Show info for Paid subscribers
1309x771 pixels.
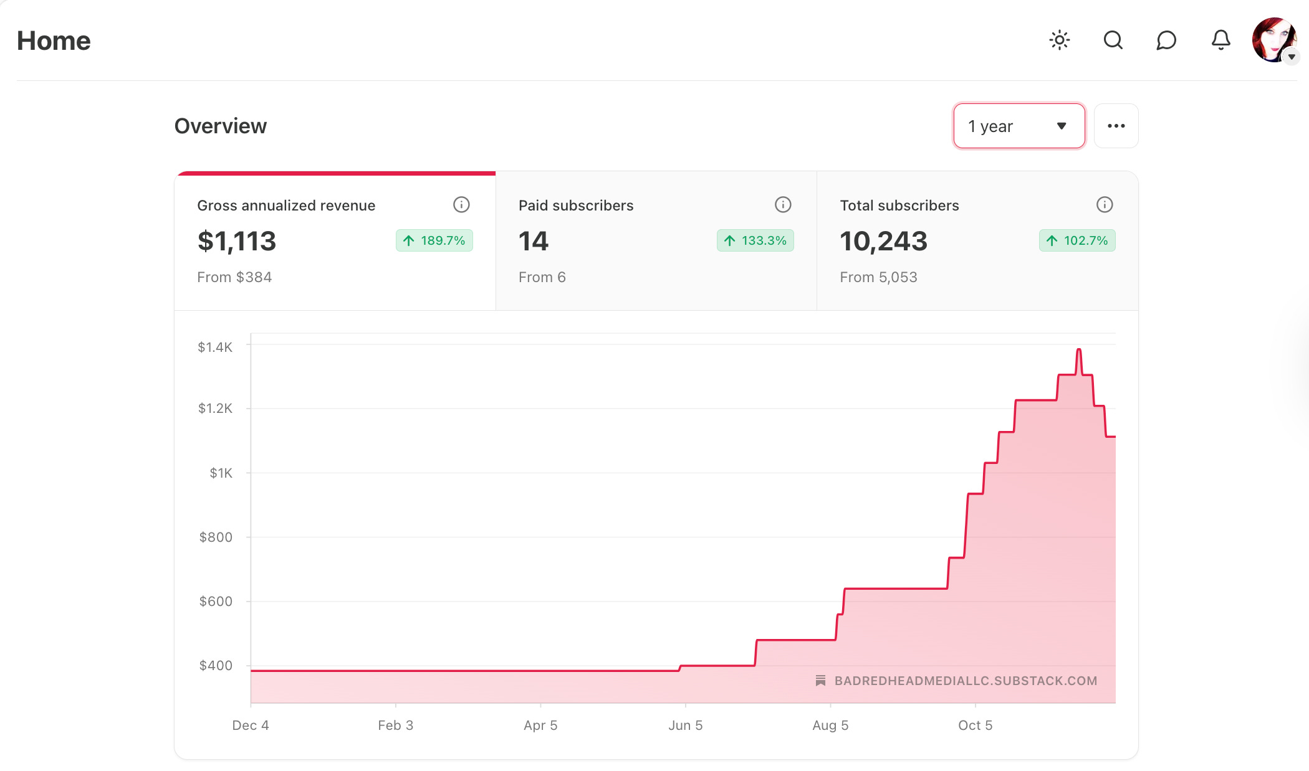(x=783, y=205)
